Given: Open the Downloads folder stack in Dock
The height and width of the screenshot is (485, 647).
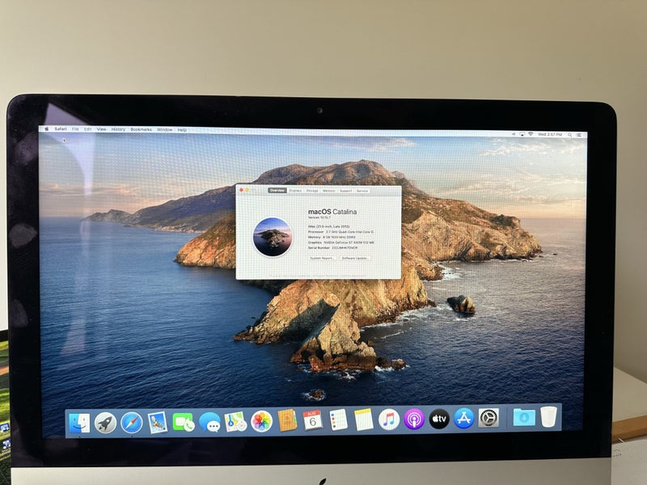Looking at the screenshot, I should click(x=524, y=417).
